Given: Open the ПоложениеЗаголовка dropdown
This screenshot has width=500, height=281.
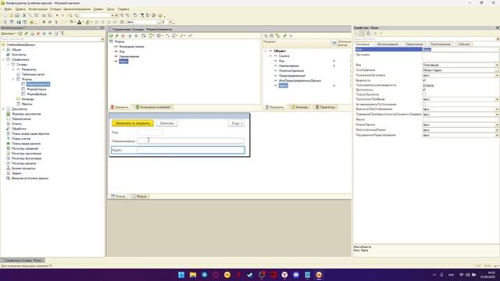Looking at the screenshot, I should [497, 76].
